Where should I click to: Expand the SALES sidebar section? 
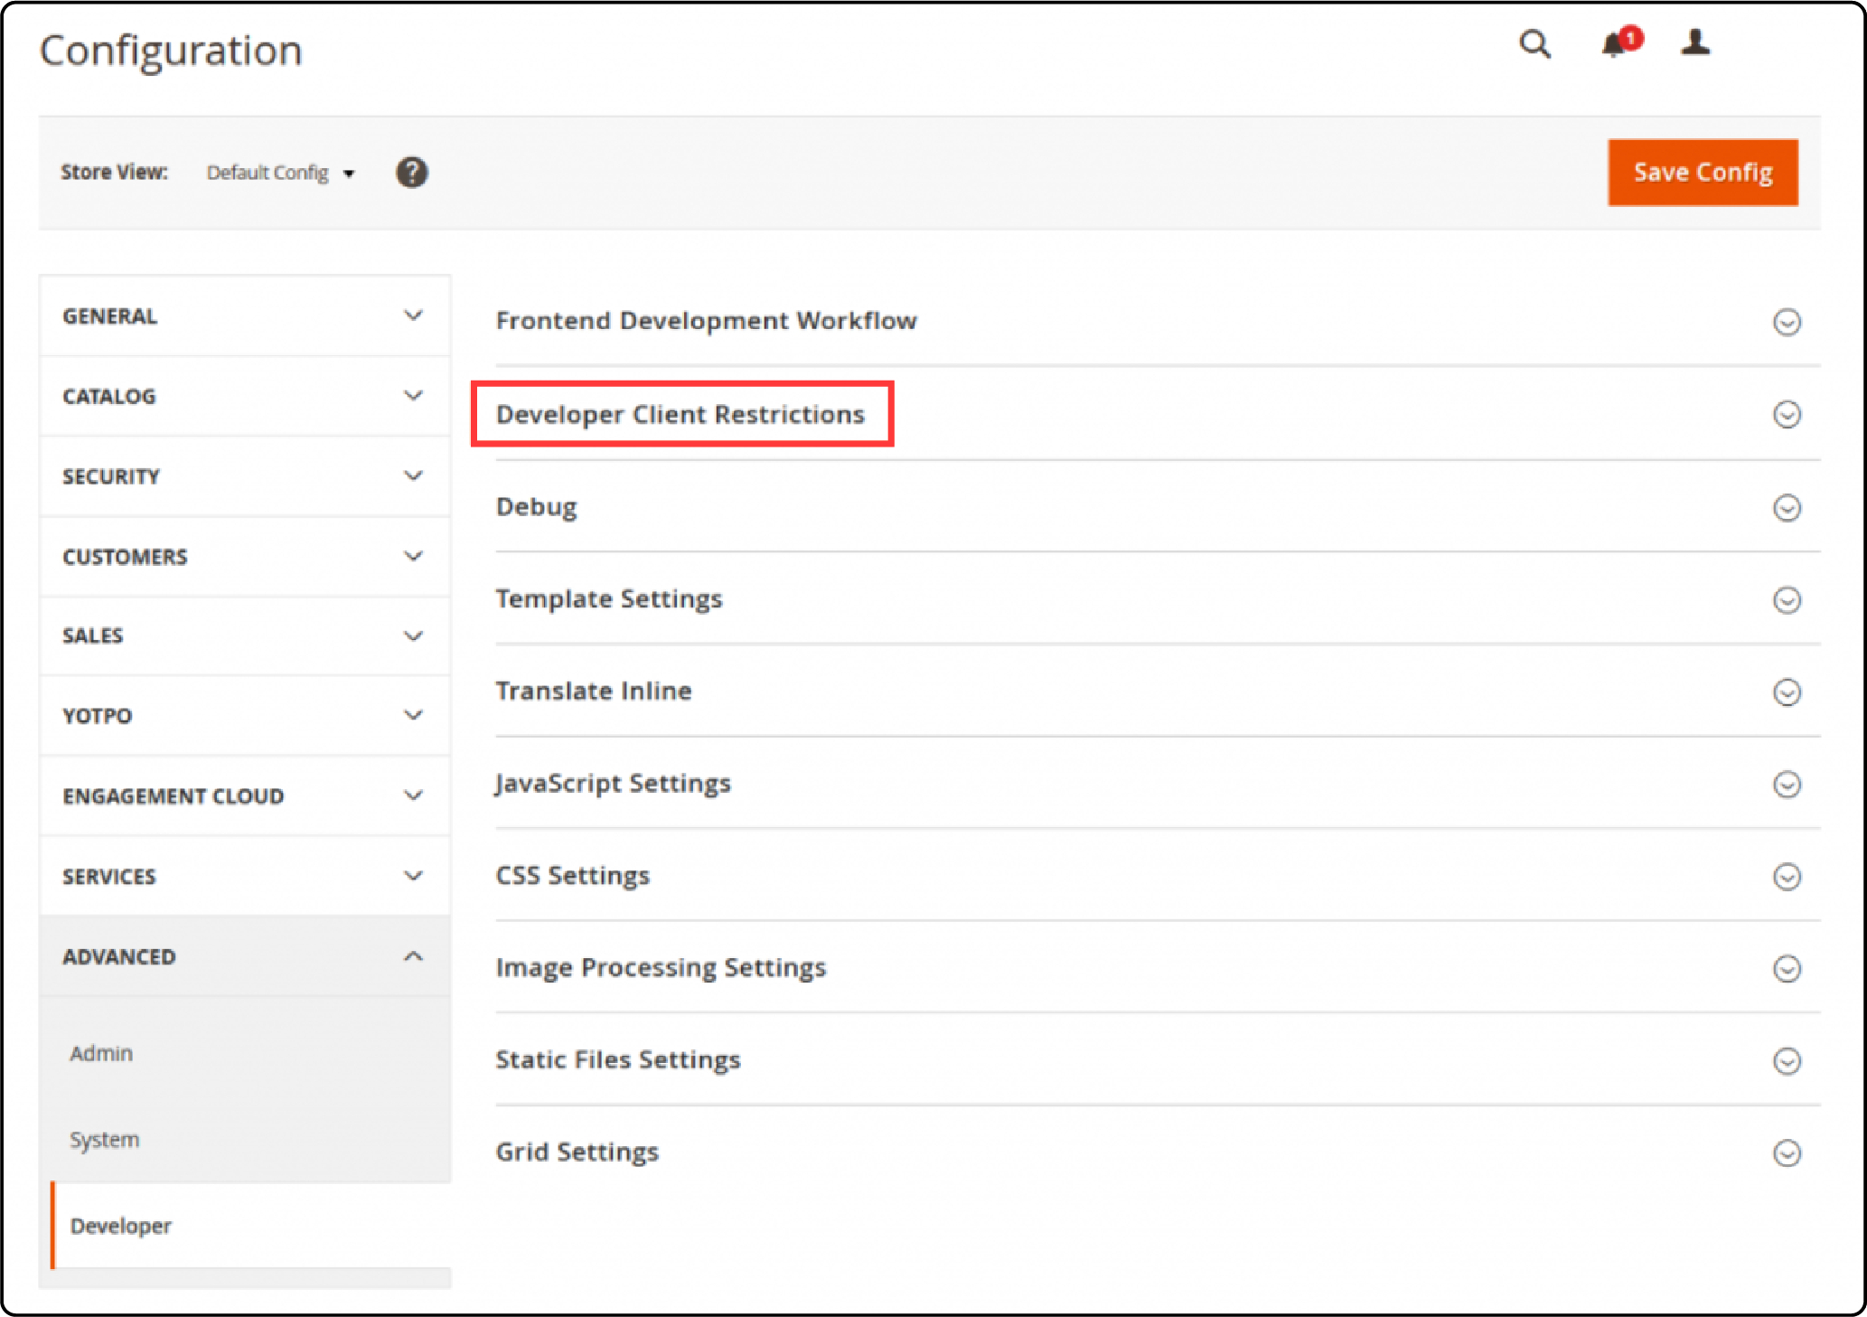(244, 635)
